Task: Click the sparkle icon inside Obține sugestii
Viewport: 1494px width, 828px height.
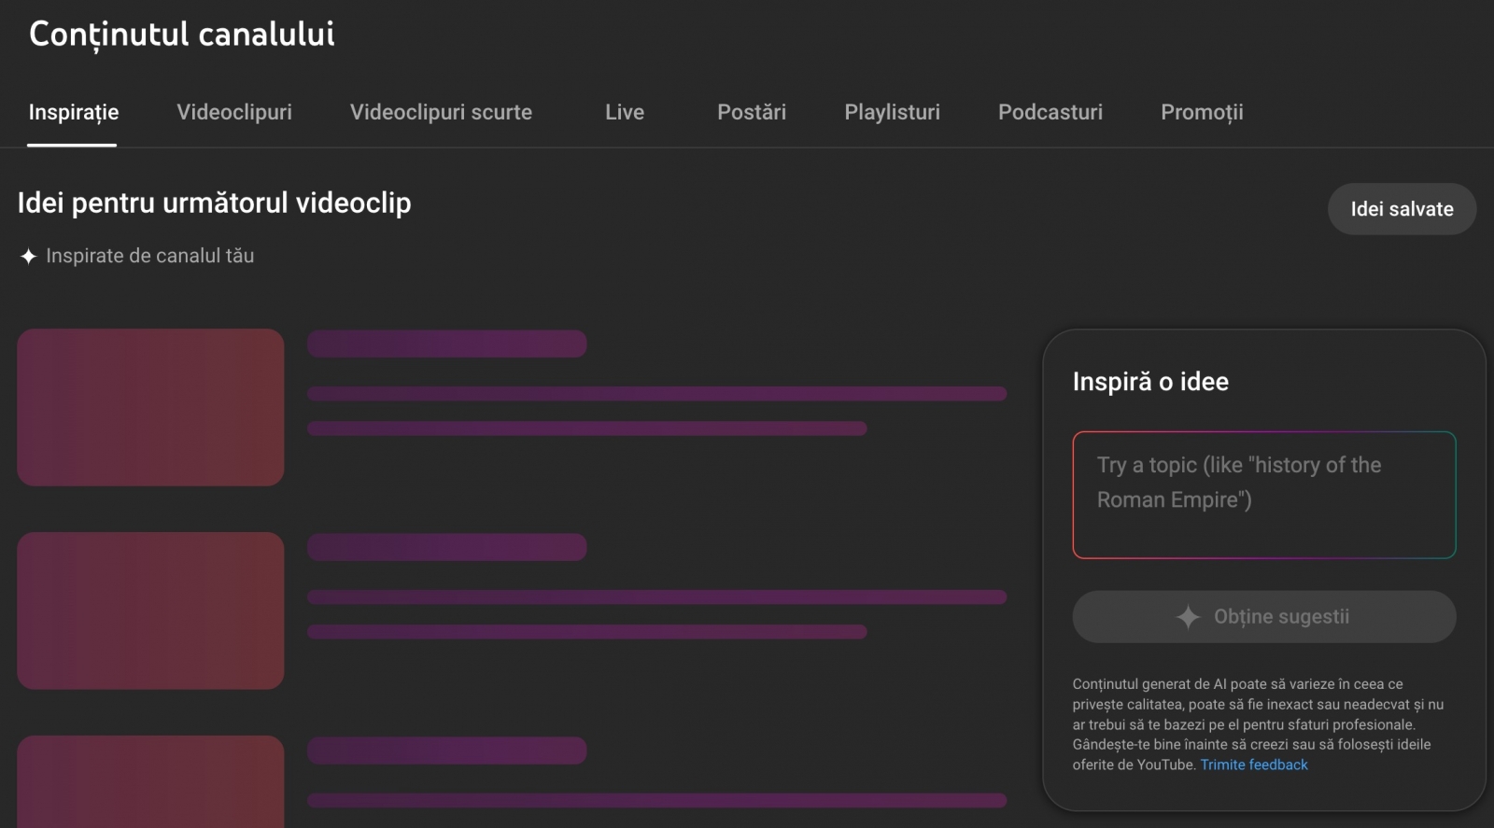Action: click(1188, 617)
